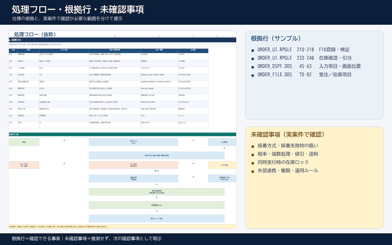Click the 受注メニューへ戻る flow box
Image resolution: width=392 pixels, height=245 pixels.
click(x=156, y=218)
